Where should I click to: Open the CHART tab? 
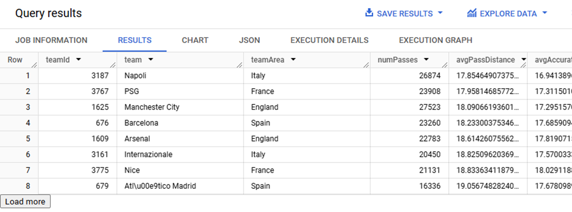click(195, 40)
